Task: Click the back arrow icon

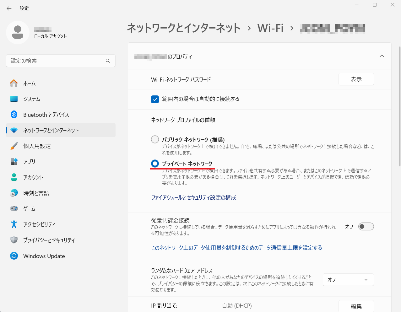Action: point(9,8)
